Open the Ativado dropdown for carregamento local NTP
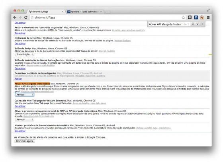 24,120
